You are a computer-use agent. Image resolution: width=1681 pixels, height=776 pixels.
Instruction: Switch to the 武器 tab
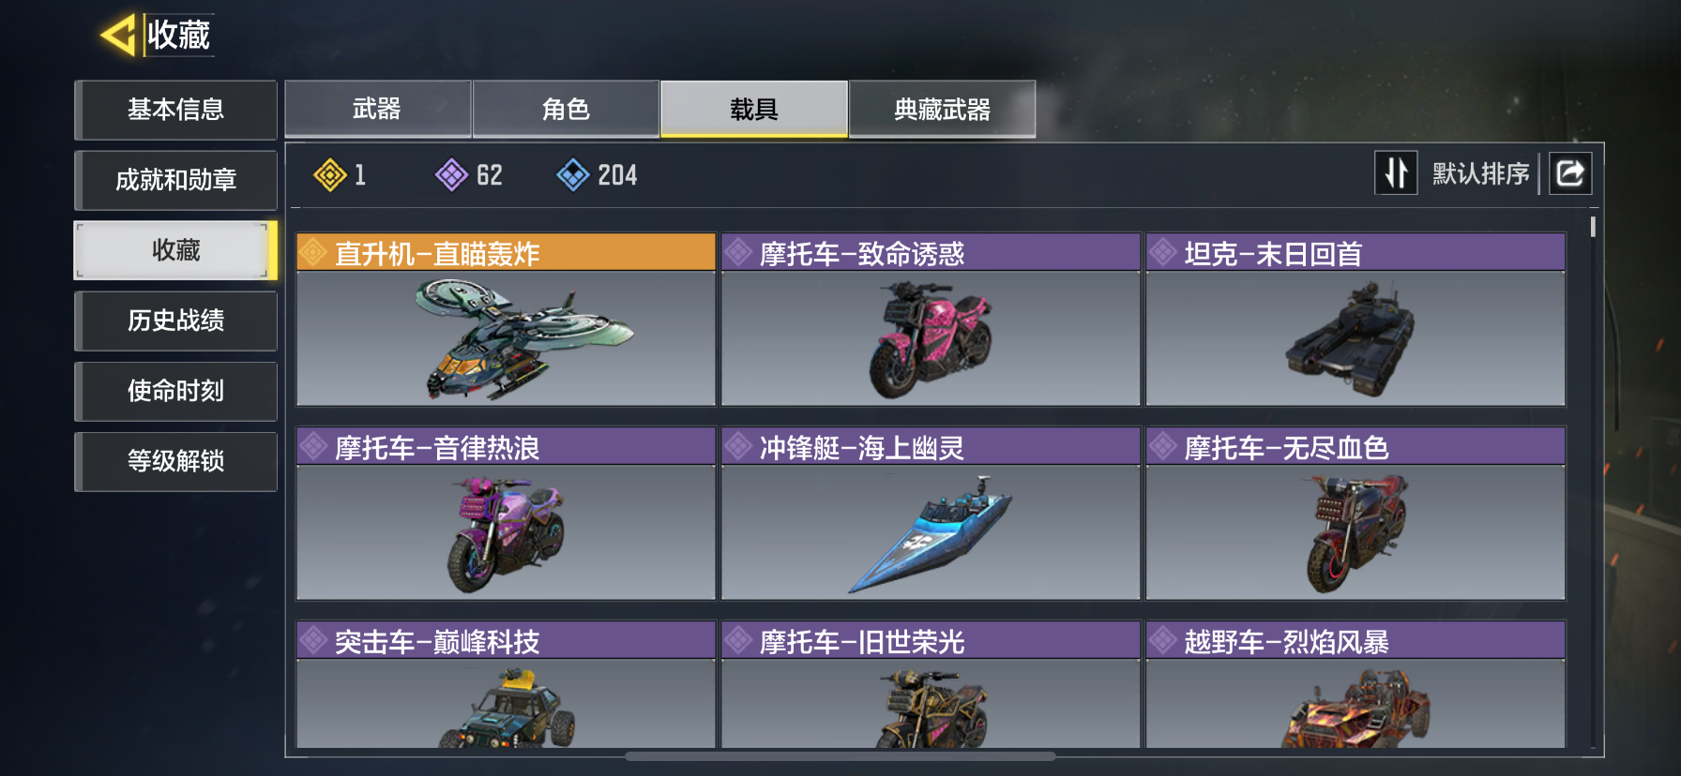pos(377,109)
